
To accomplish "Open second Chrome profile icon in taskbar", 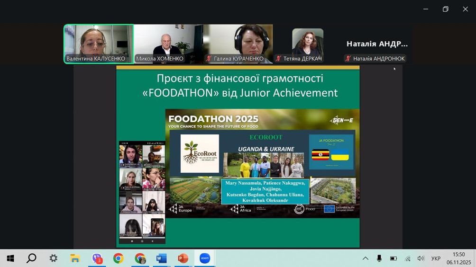I will (140, 258).
